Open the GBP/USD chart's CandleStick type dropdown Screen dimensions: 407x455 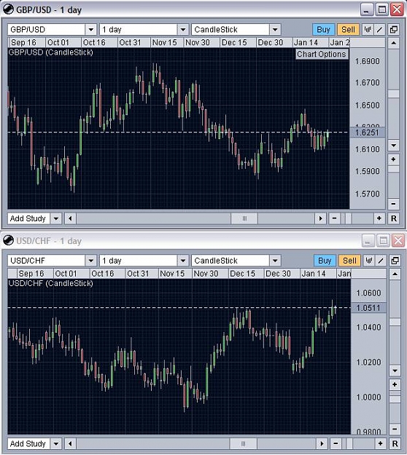tap(275, 30)
